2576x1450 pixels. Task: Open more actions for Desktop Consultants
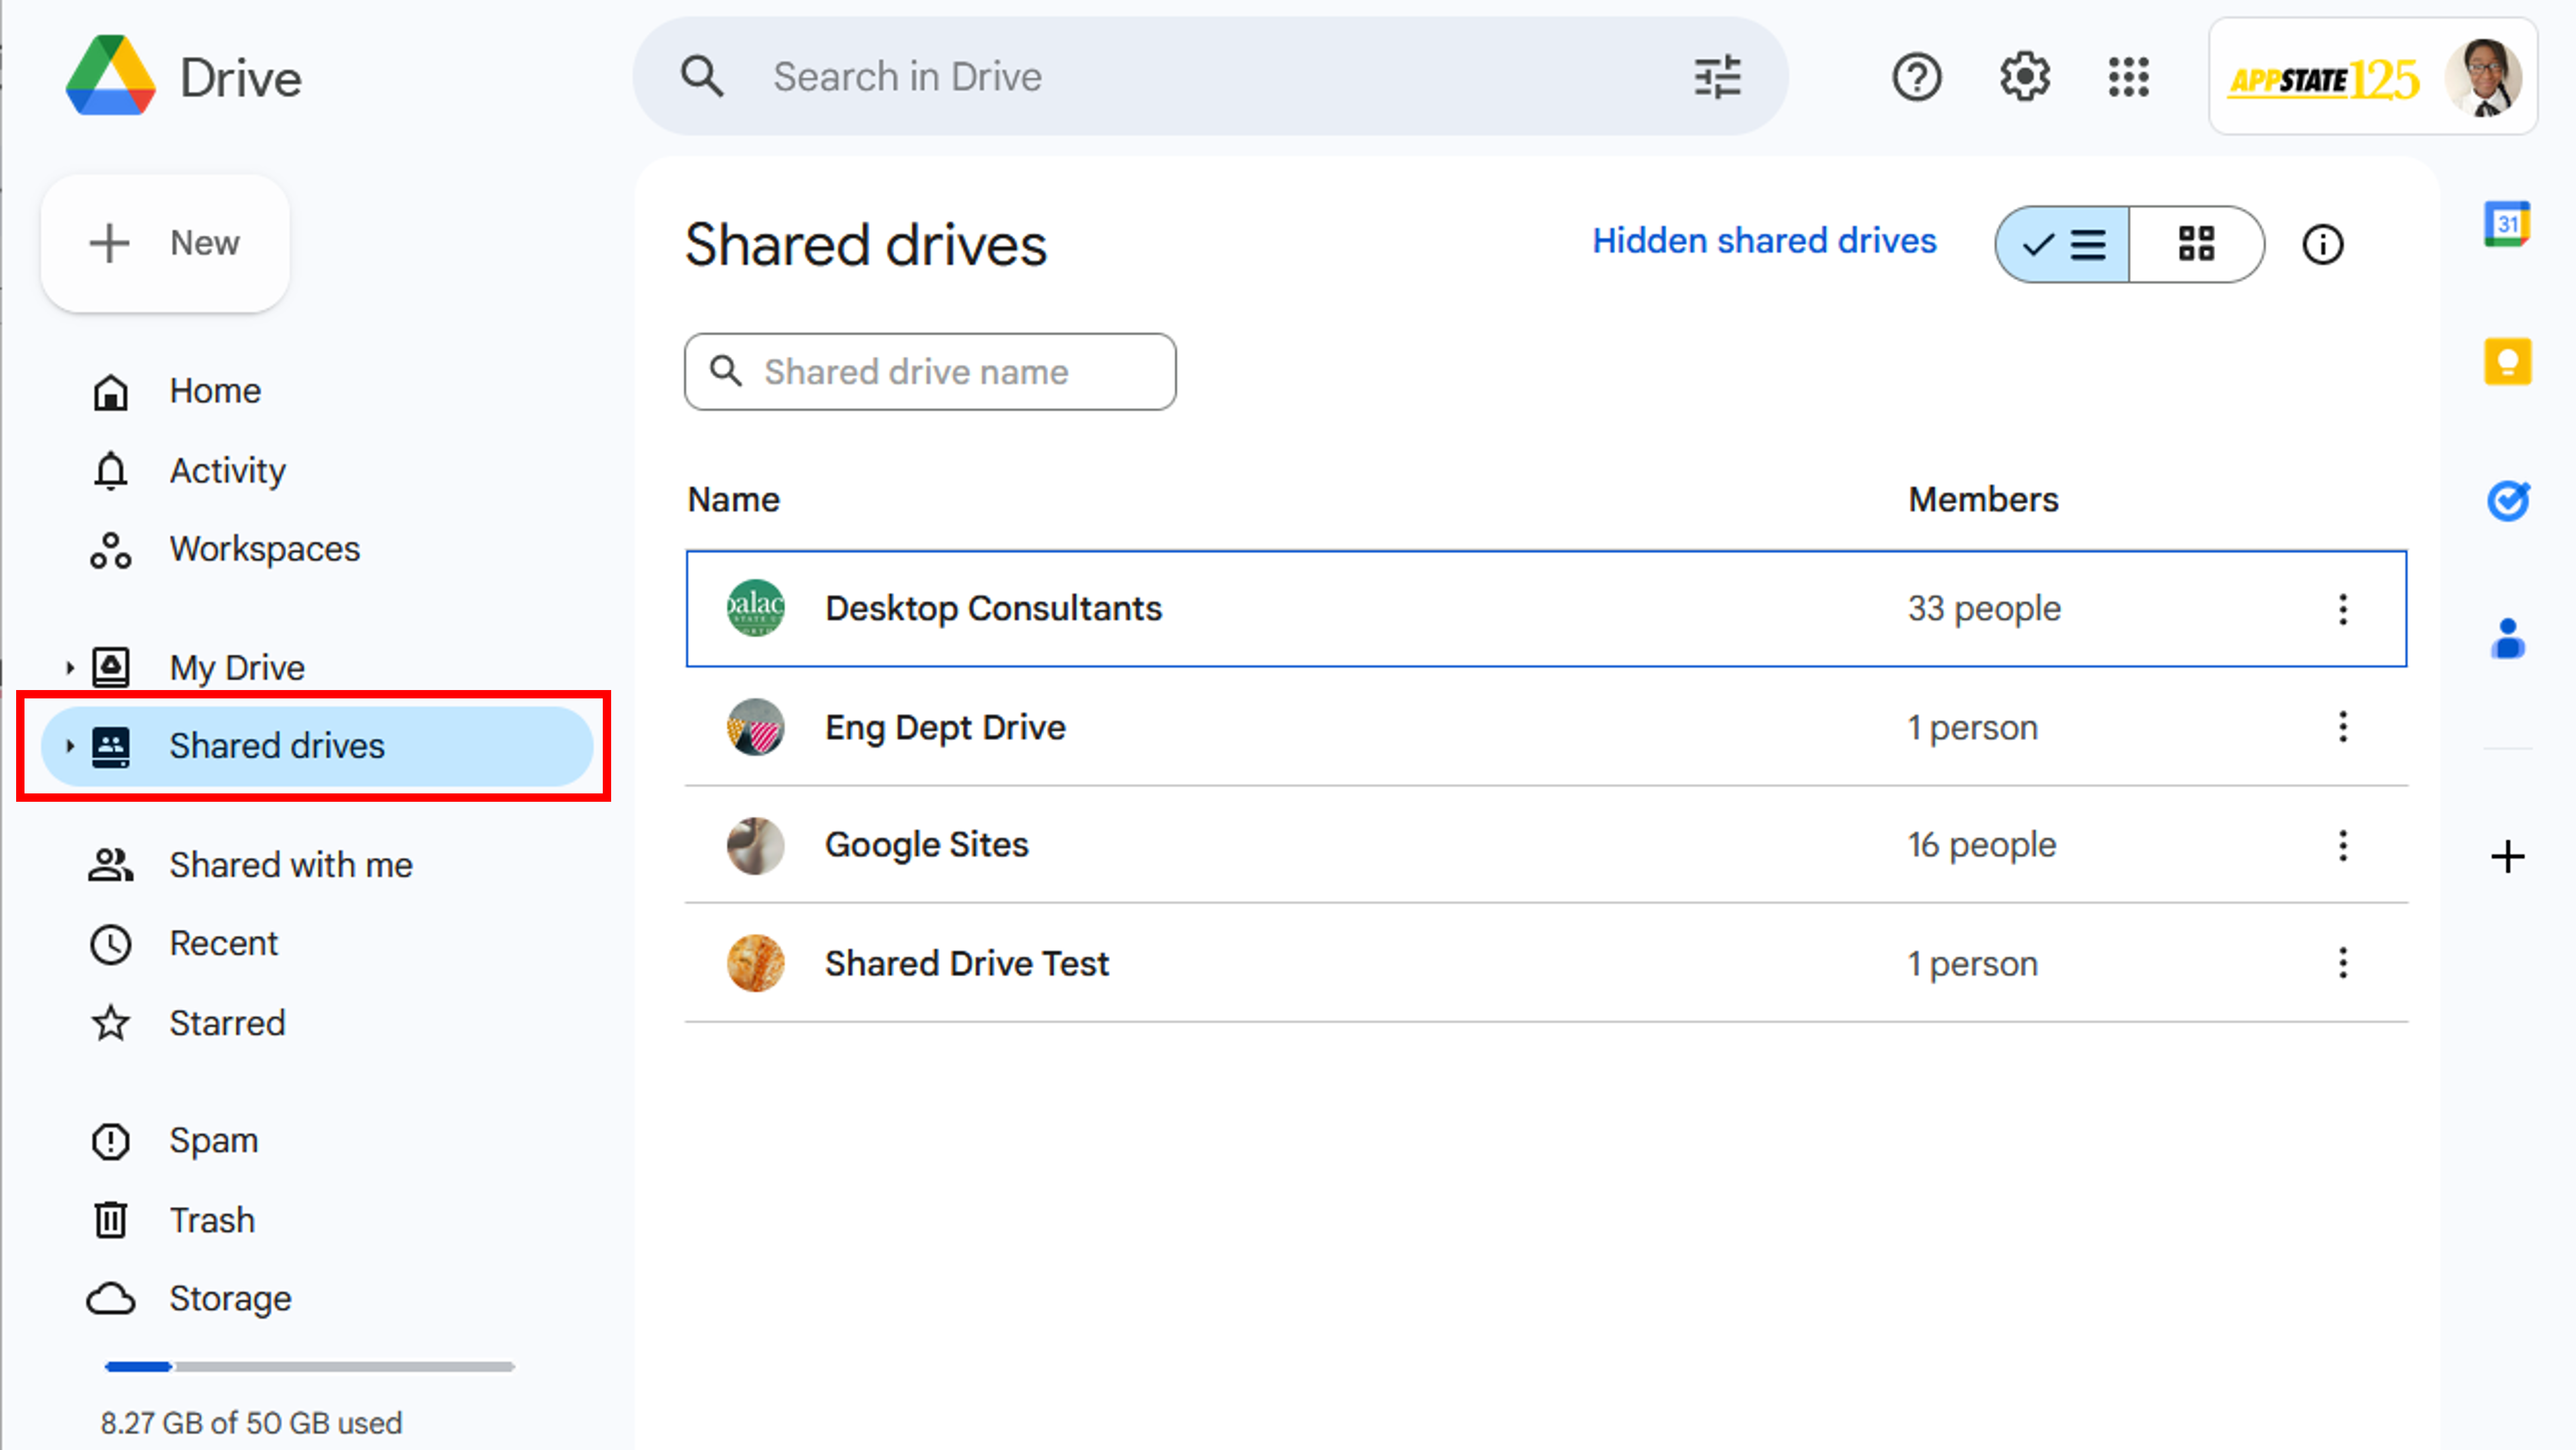tap(2343, 608)
